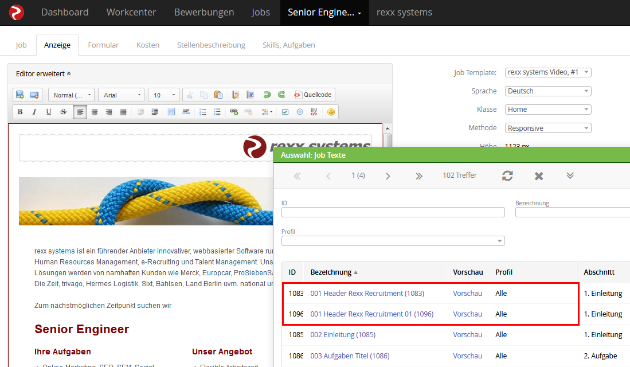Click the Quellcode source button
This screenshot has height=367, width=630.
[313, 95]
